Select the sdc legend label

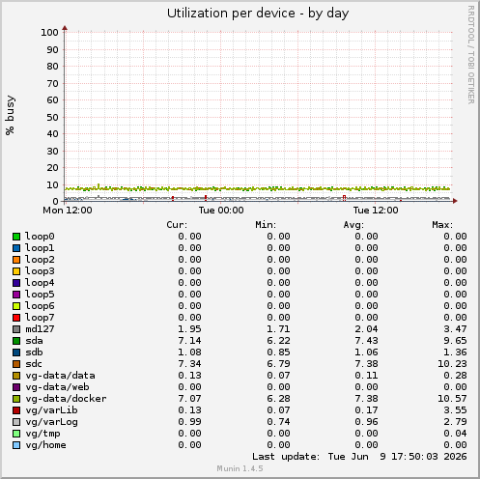point(34,364)
